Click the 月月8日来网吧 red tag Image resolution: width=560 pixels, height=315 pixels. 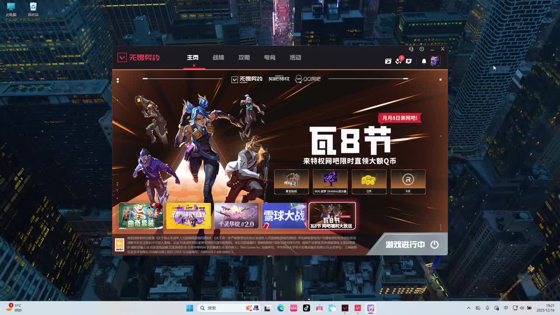pyautogui.click(x=399, y=118)
